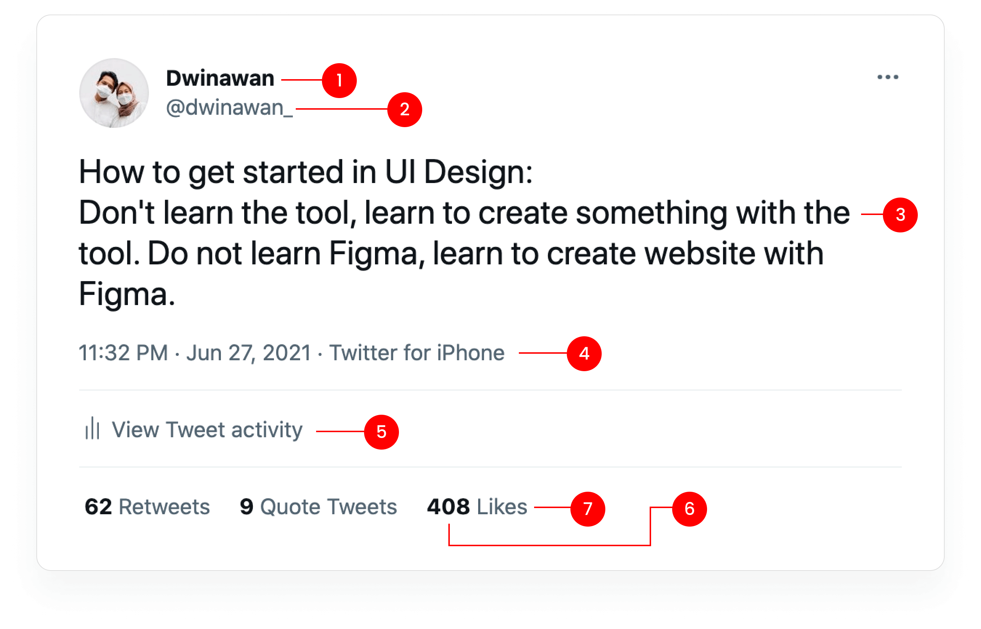Open the 9 Quote Tweets list
Screen dimensions: 981x629
click(318, 507)
